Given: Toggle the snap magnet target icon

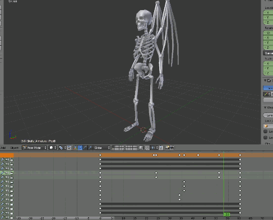Looking at the screenshot, I should tap(161, 148).
